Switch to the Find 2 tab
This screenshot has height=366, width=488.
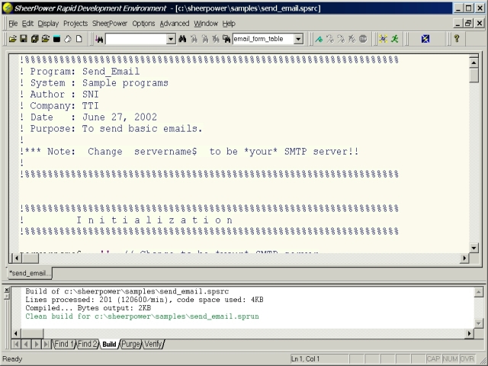[x=88, y=344]
